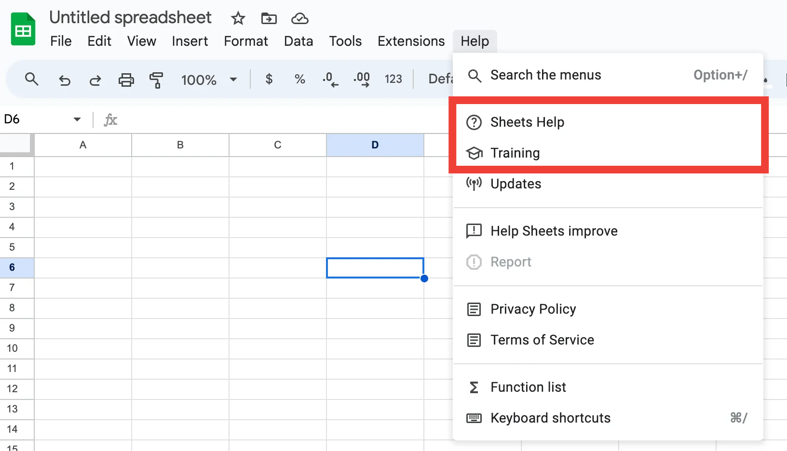Open the Privacy Policy entry
This screenshot has width=787, height=451.
[x=609, y=309]
